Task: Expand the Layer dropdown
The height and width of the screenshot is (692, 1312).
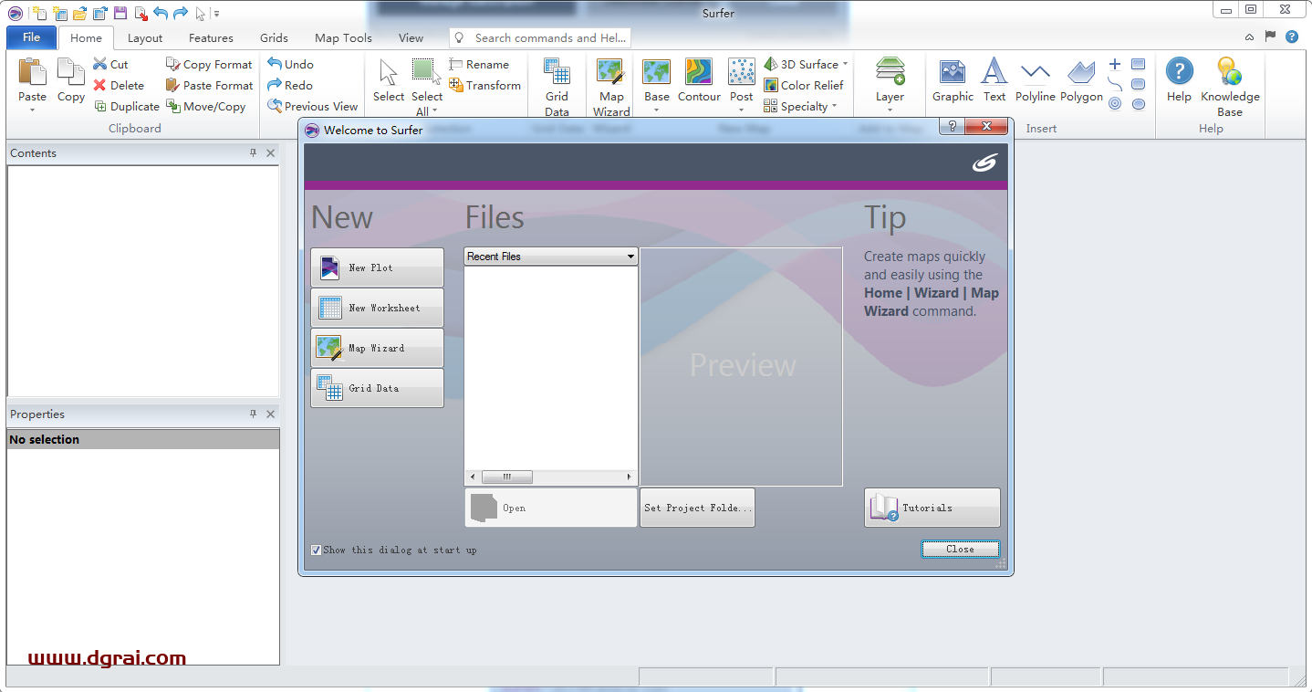Action: tap(890, 110)
